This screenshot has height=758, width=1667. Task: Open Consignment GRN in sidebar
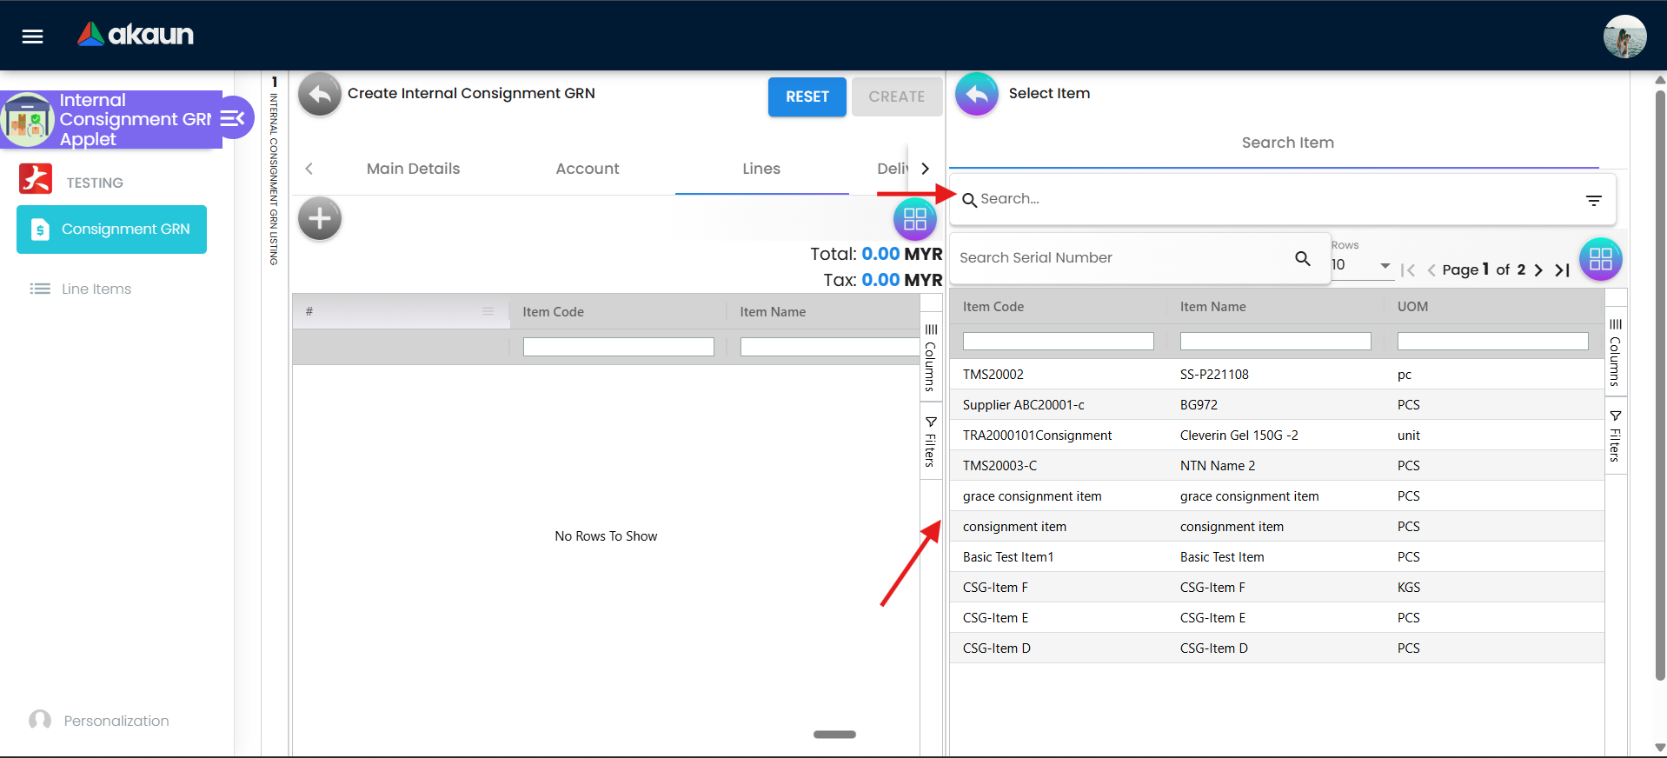pyautogui.click(x=112, y=229)
